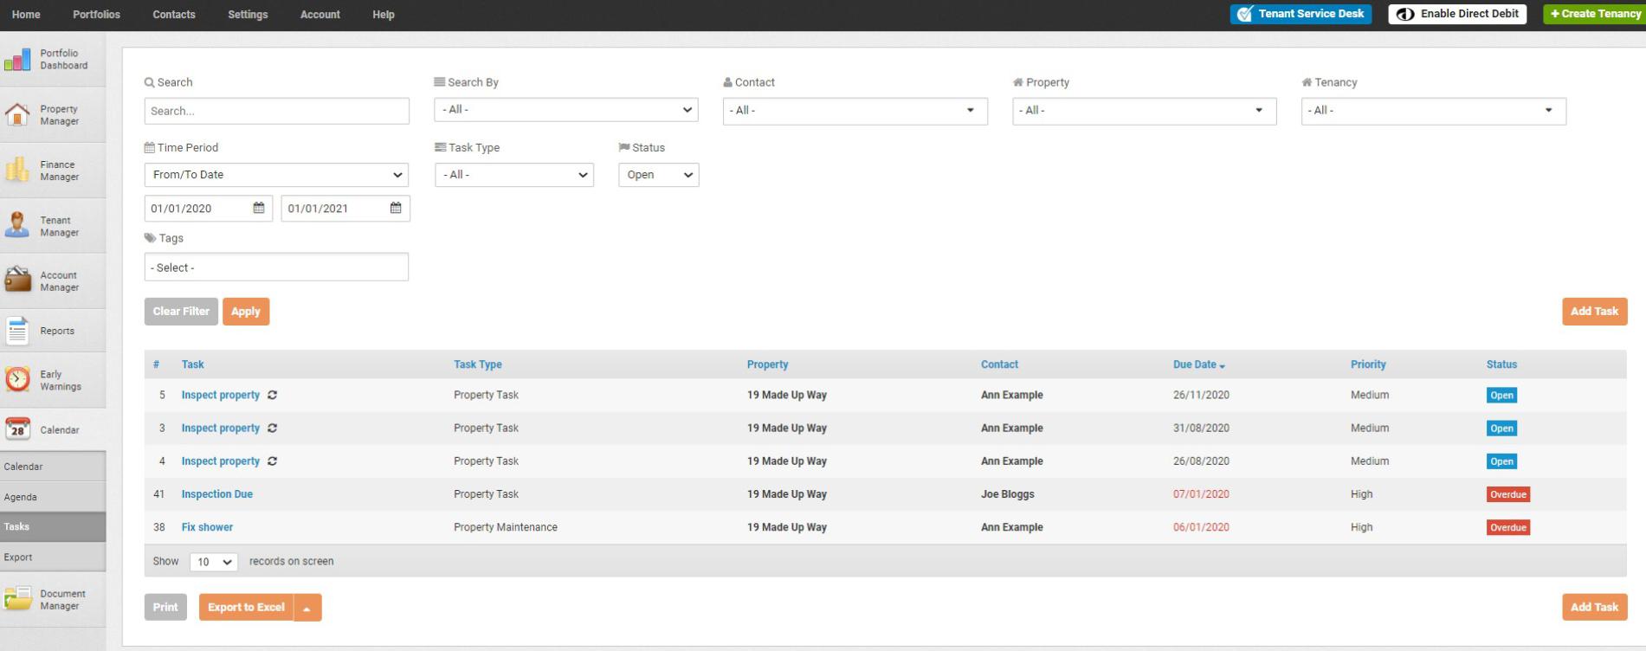1646x651 pixels.
Task: Open Inspect property task number 5
Action: pyautogui.click(x=221, y=395)
